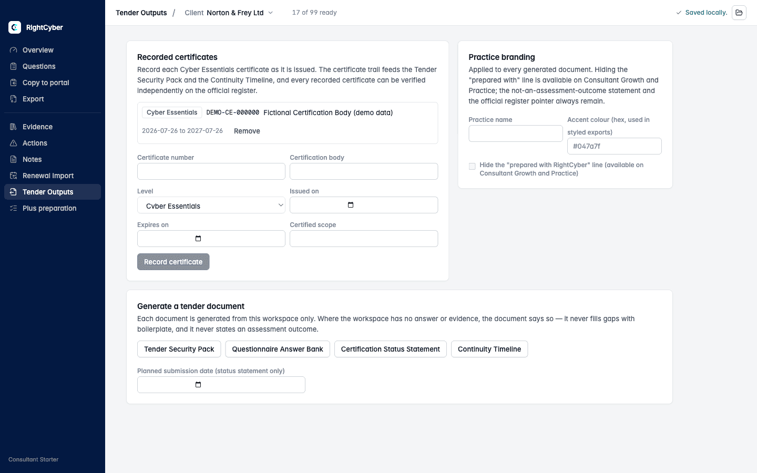Click the Saved locally checkmark icon
Screen dimensions: 757x473
pos(679,13)
